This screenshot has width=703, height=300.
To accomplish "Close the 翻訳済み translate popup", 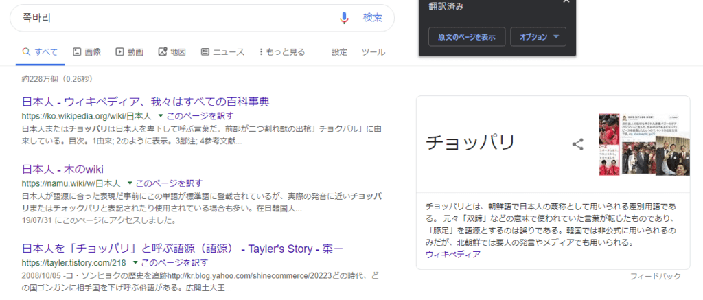I will (x=566, y=1).
